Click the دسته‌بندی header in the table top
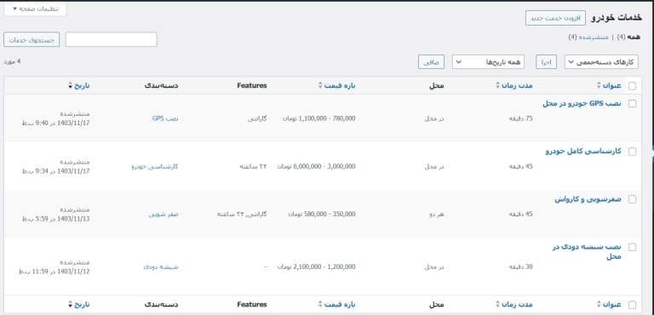The width and height of the screenshot is (654, 315). click(x=162, y=85)
